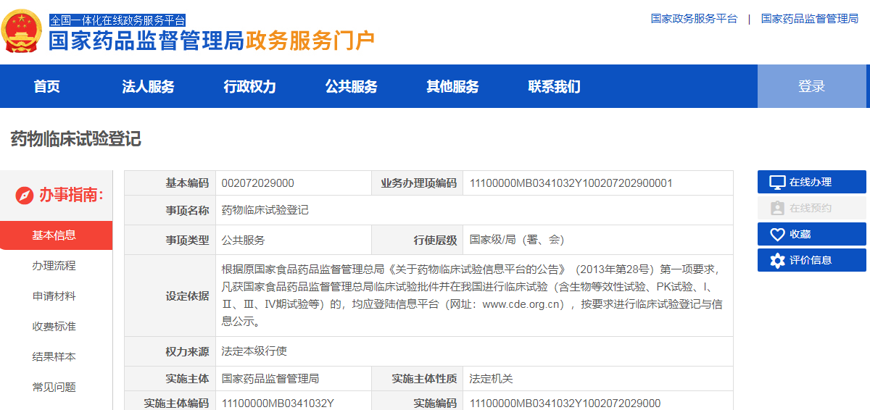Visit the 国家药品监督管理局 top link

[809, 19]
